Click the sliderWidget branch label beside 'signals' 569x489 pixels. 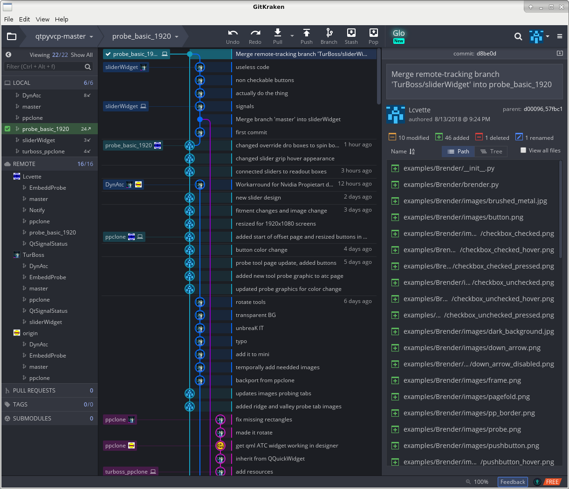tap(126, 106)
